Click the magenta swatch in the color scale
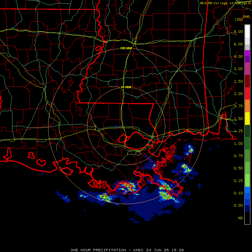The image size is (252, 252). pyautogui.click(x=247, y=53)
